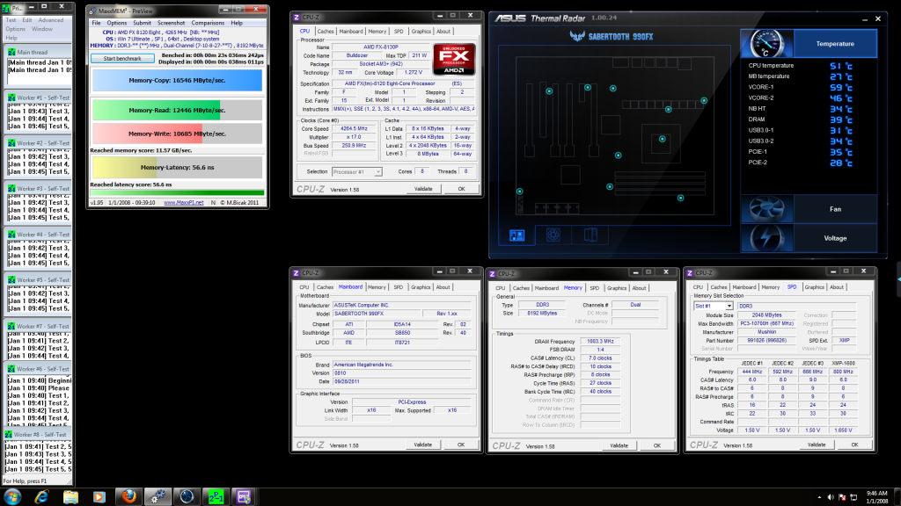Open the Comparisons menu in MaxxMEM

[208, 23]
